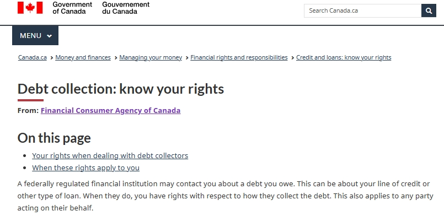Click the chevron arrow beside MENU
Image resolution: width=444 pixels, height=216 pixels.
49,36
